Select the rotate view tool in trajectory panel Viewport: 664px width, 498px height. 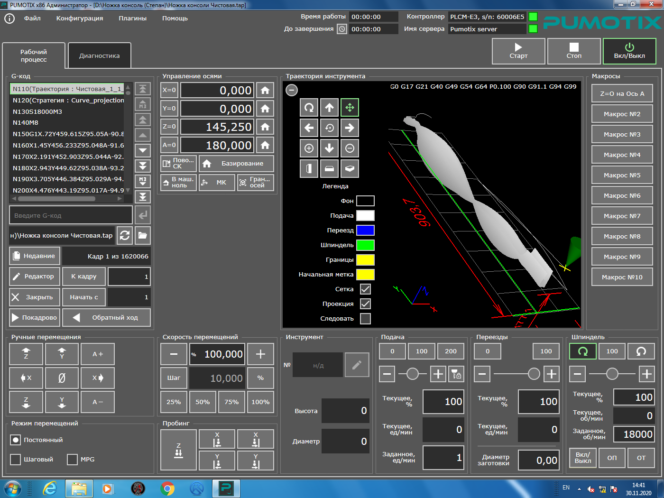(x=309, y=108)
